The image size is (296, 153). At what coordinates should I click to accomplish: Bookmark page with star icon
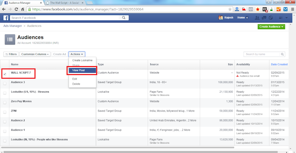(x=230, y=9)
